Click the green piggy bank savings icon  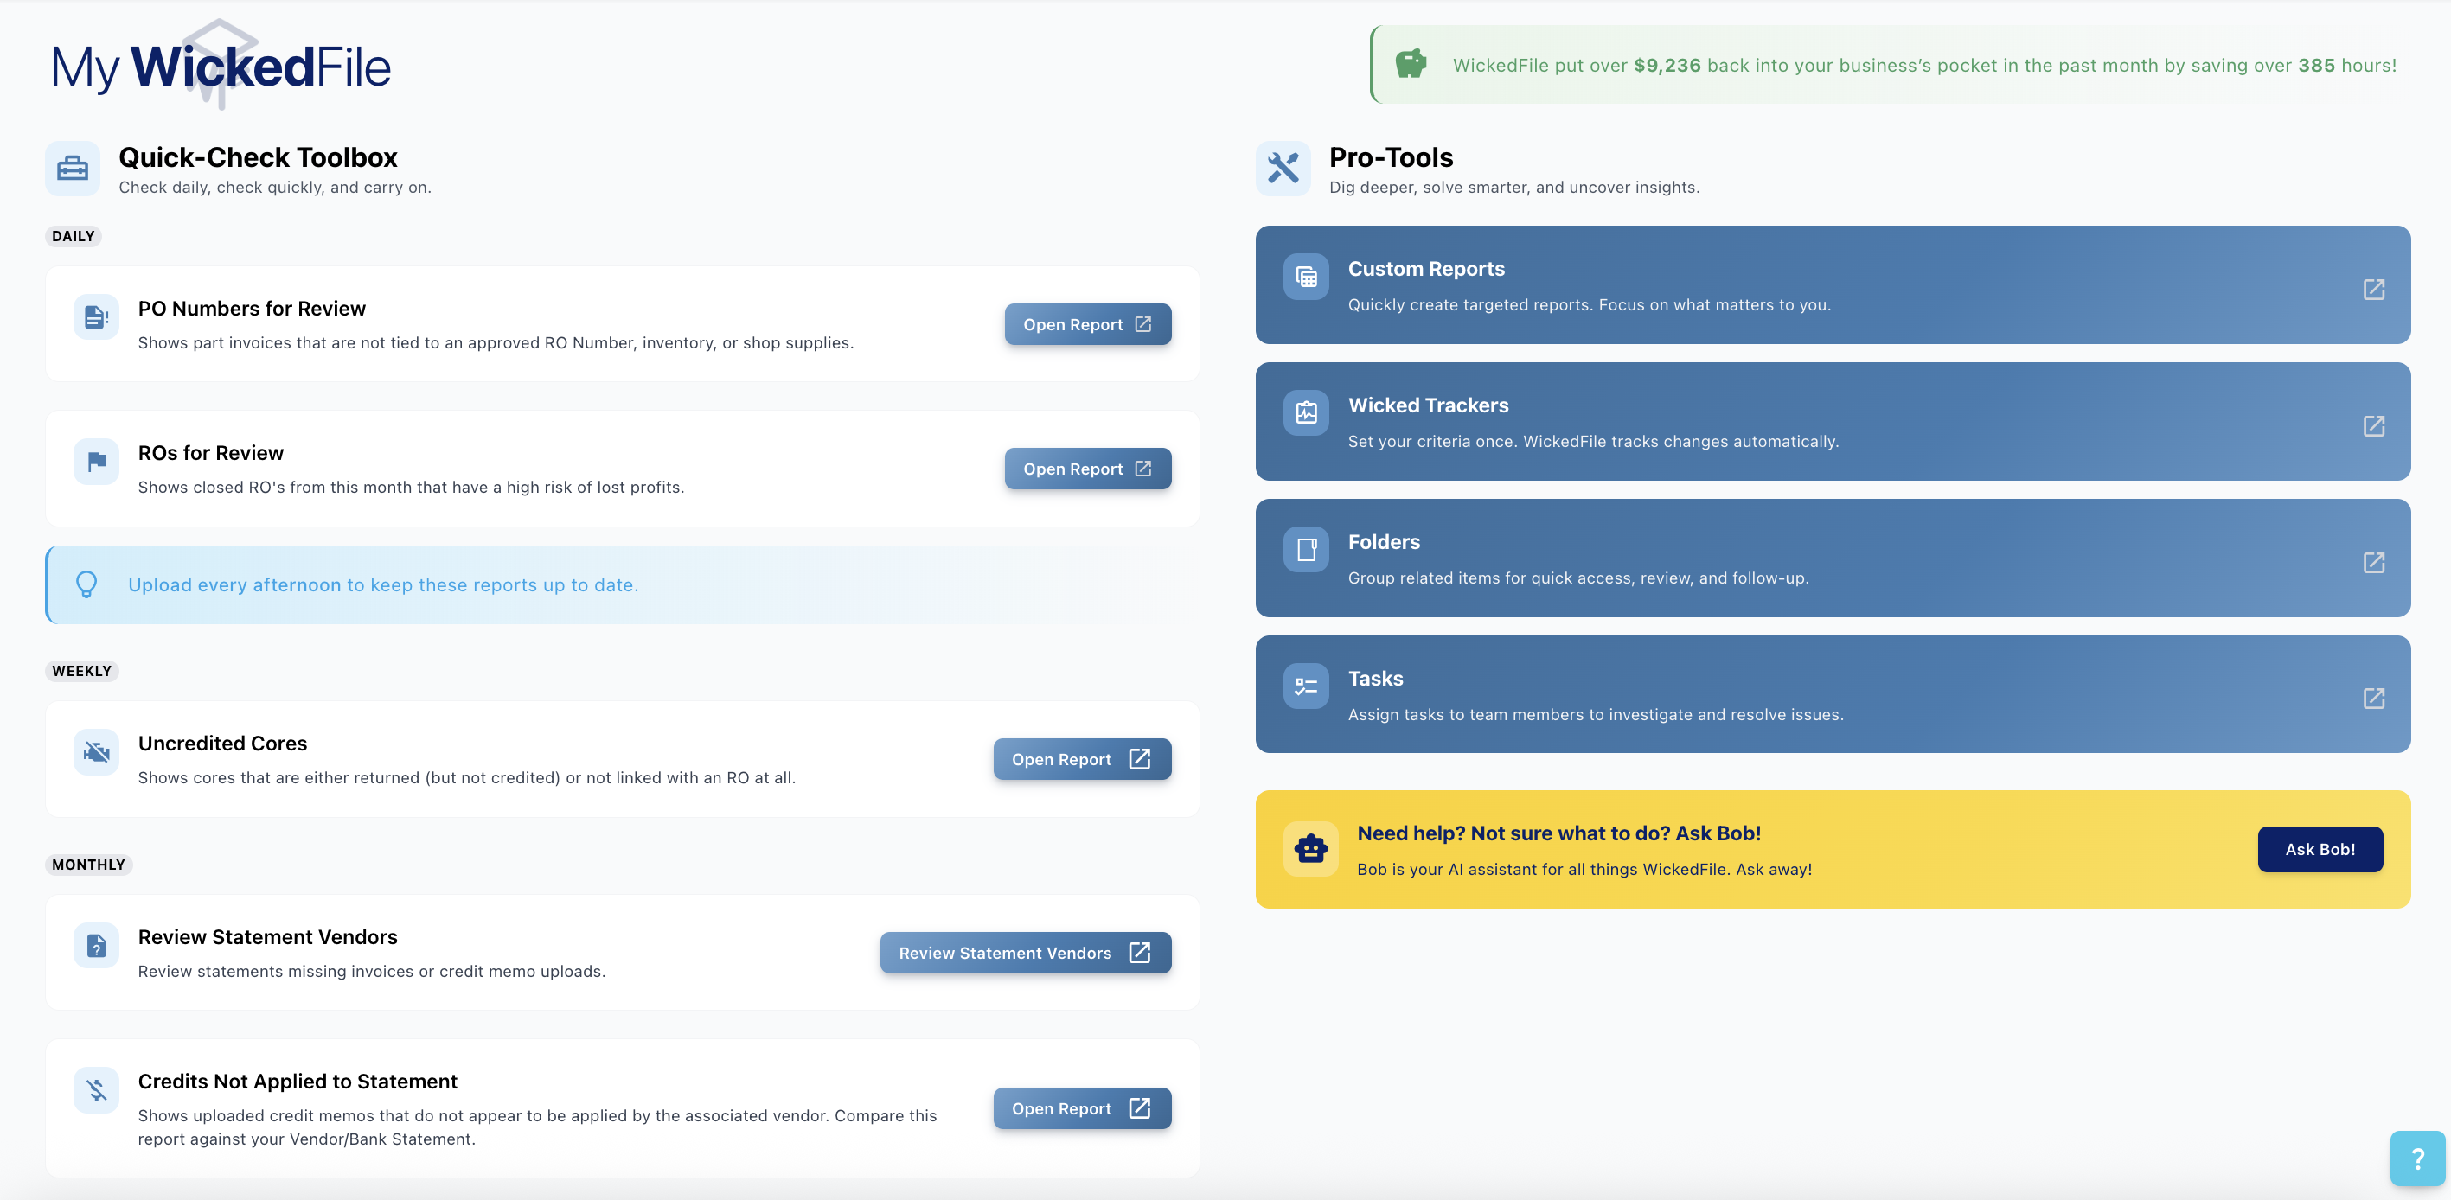pyautogui.click(x=1410, y=65)
